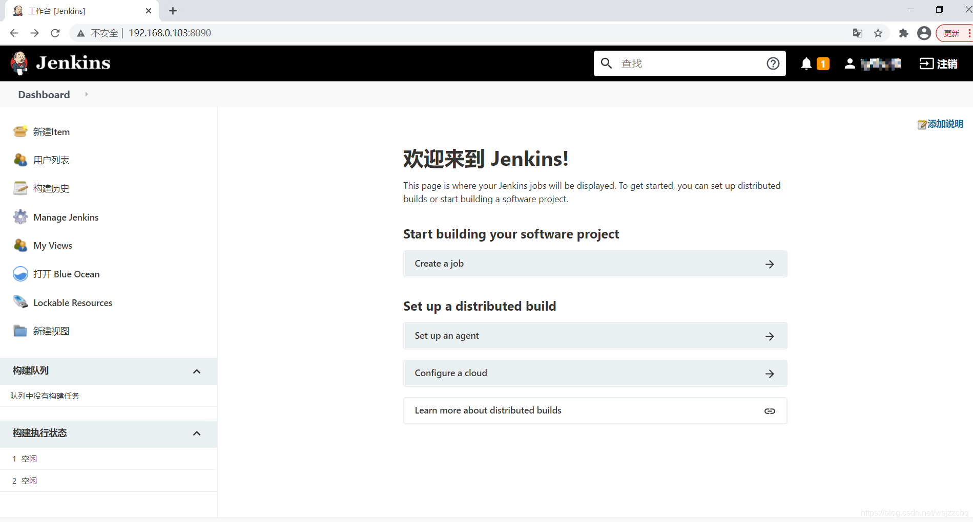Collapse the 构建队列 panel
The height and width of the screenshot is (522, 973).
tap(197, 371)
